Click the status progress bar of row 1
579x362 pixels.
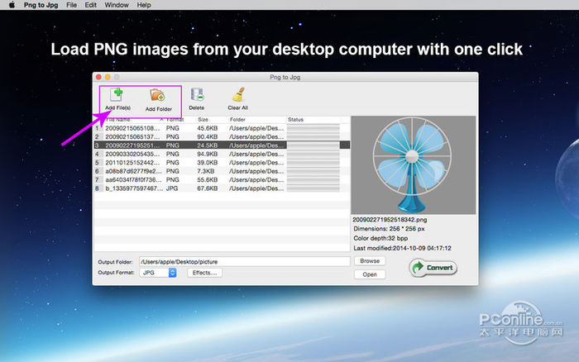[x=313, y=128]
